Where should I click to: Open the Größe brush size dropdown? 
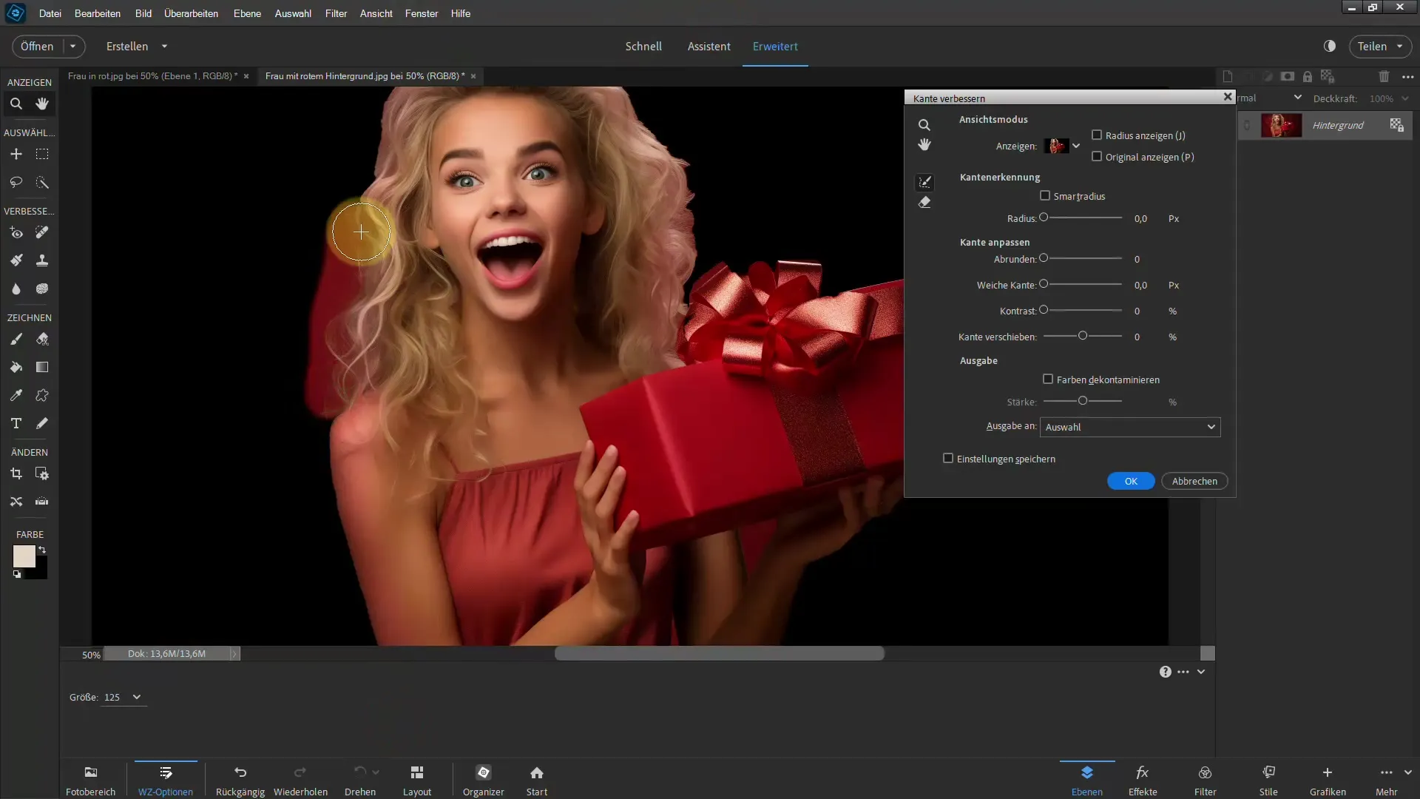tap(136, 697)
